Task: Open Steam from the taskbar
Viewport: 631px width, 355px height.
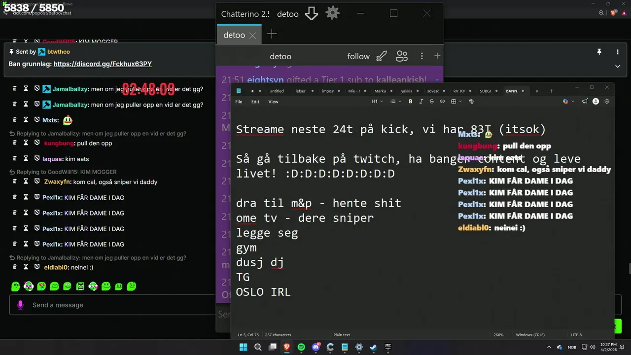Action: (374, 347)
